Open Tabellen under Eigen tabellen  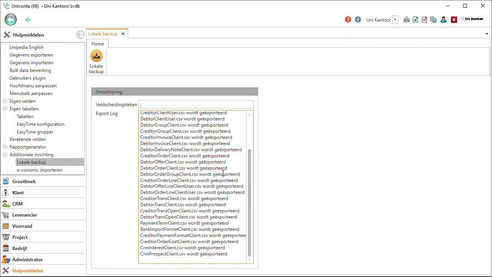pos(25,117)
